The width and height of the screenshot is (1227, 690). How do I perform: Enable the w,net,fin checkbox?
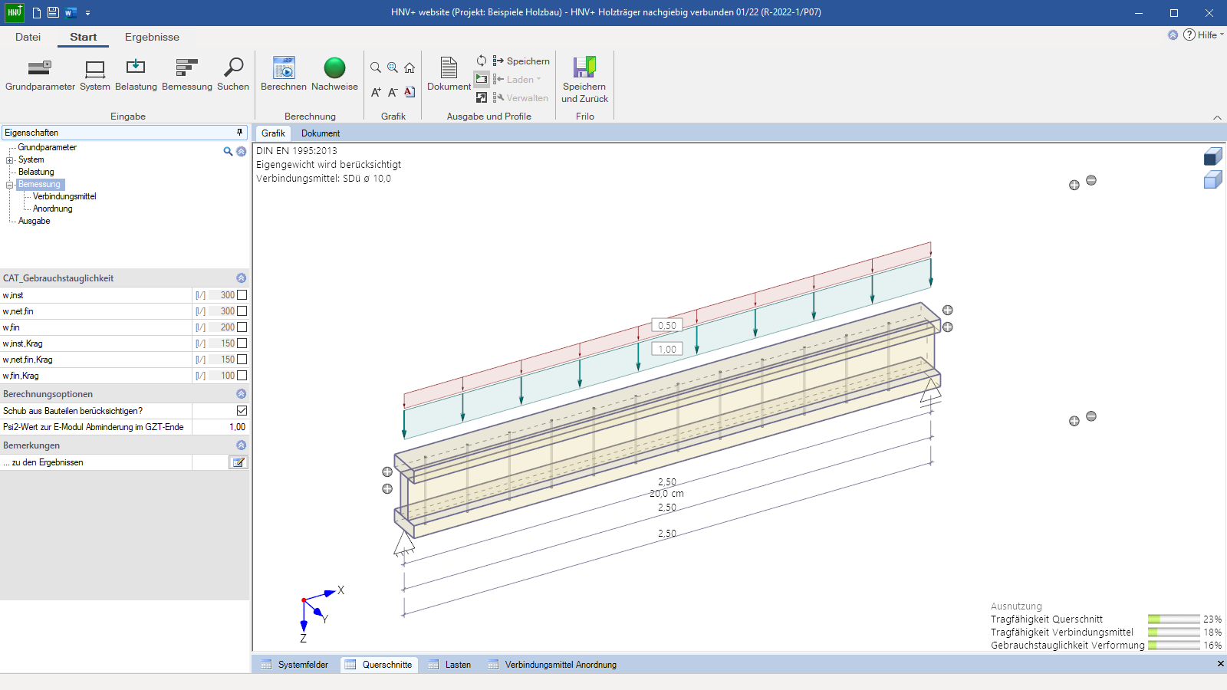[242, 311]
